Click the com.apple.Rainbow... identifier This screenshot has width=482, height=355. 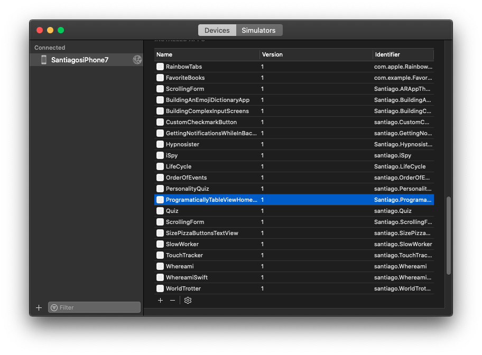click(x=403, y=67)
